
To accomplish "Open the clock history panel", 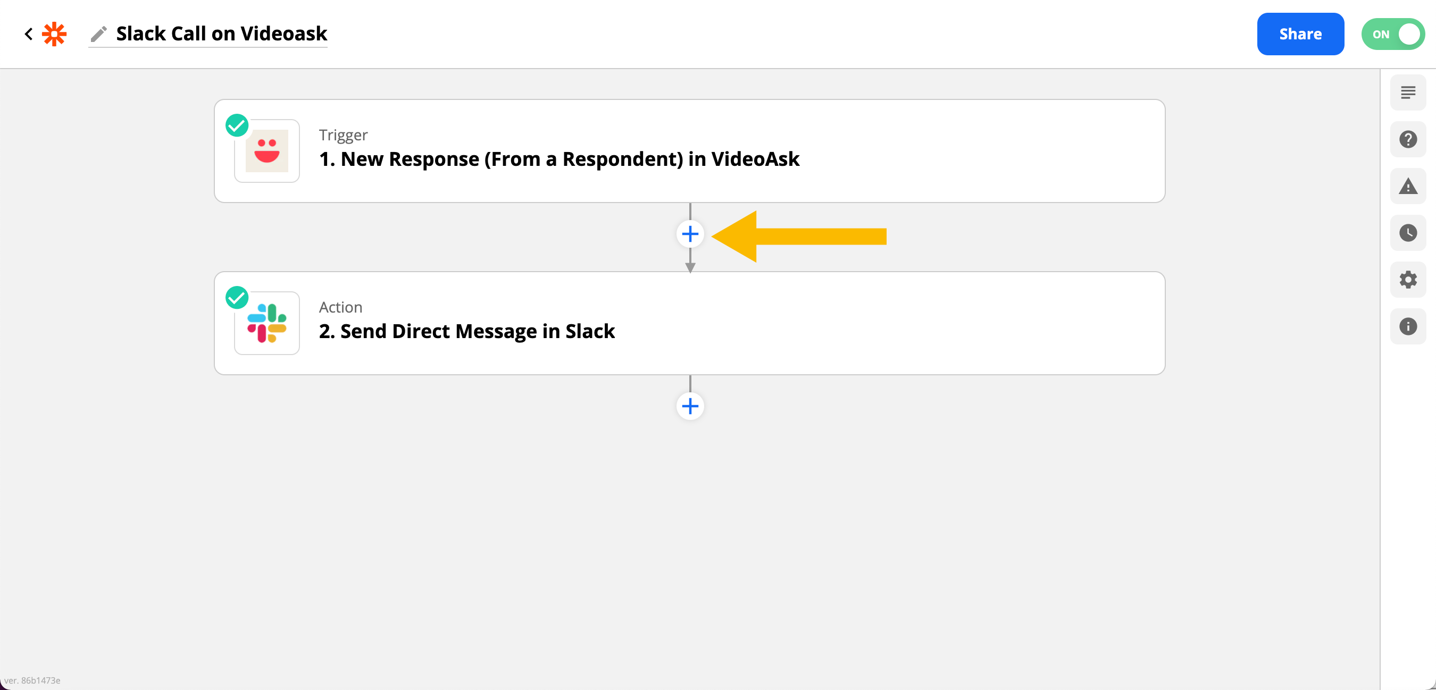I will point(1408,233).
